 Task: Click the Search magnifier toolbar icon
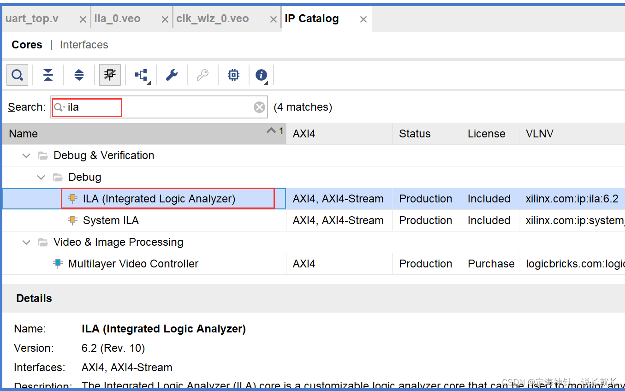[18, 75]
